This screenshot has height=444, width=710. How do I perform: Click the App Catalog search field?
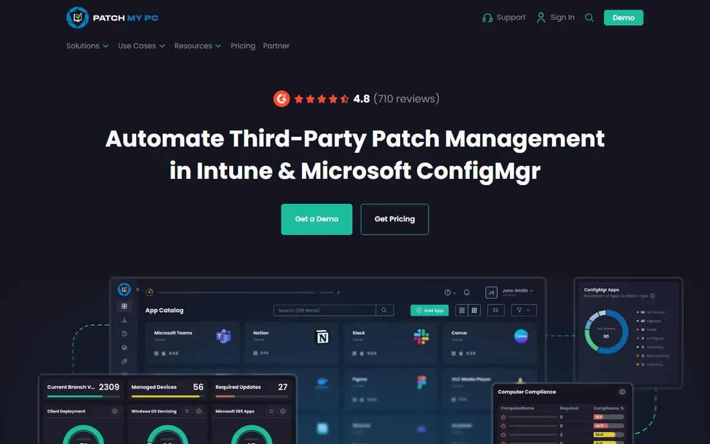pyautogui.click(x=325, y=310)
